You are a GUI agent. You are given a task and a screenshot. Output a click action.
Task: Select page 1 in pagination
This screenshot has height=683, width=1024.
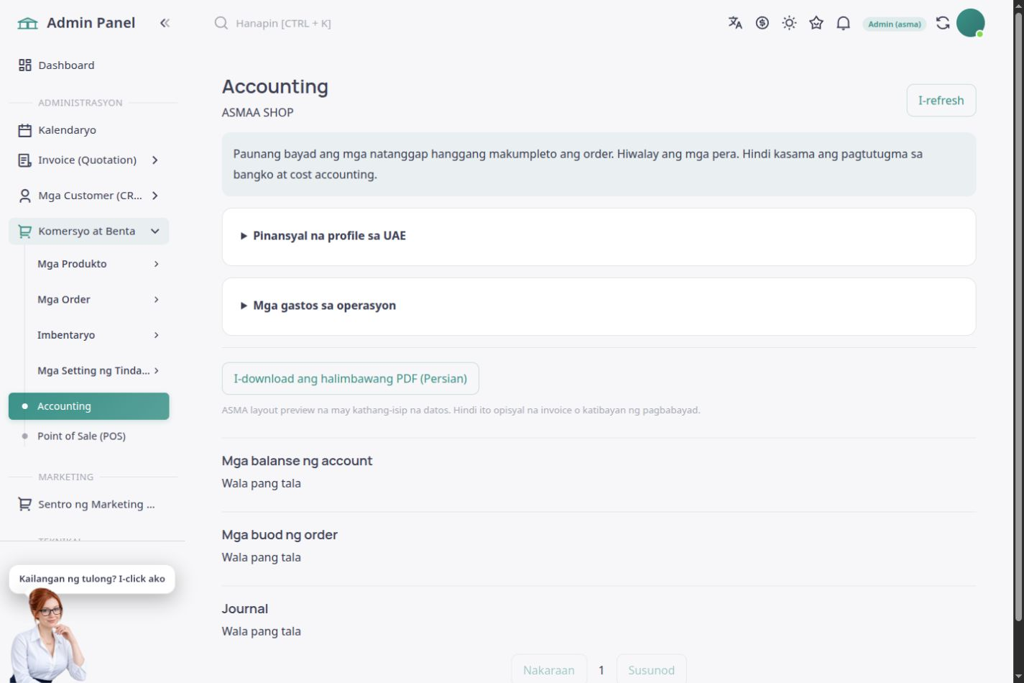[601, 670]
